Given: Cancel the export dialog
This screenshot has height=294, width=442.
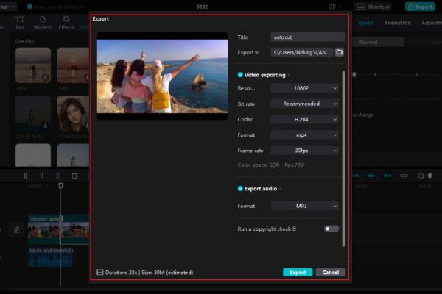Looking at the screenshot, I should [x=331, y=272].
